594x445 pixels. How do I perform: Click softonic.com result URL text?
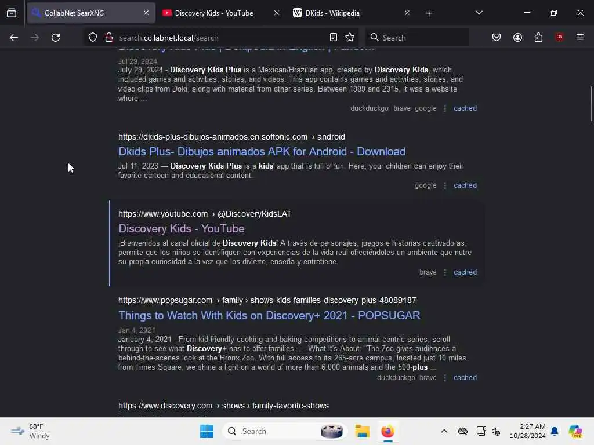pos(231,137)
